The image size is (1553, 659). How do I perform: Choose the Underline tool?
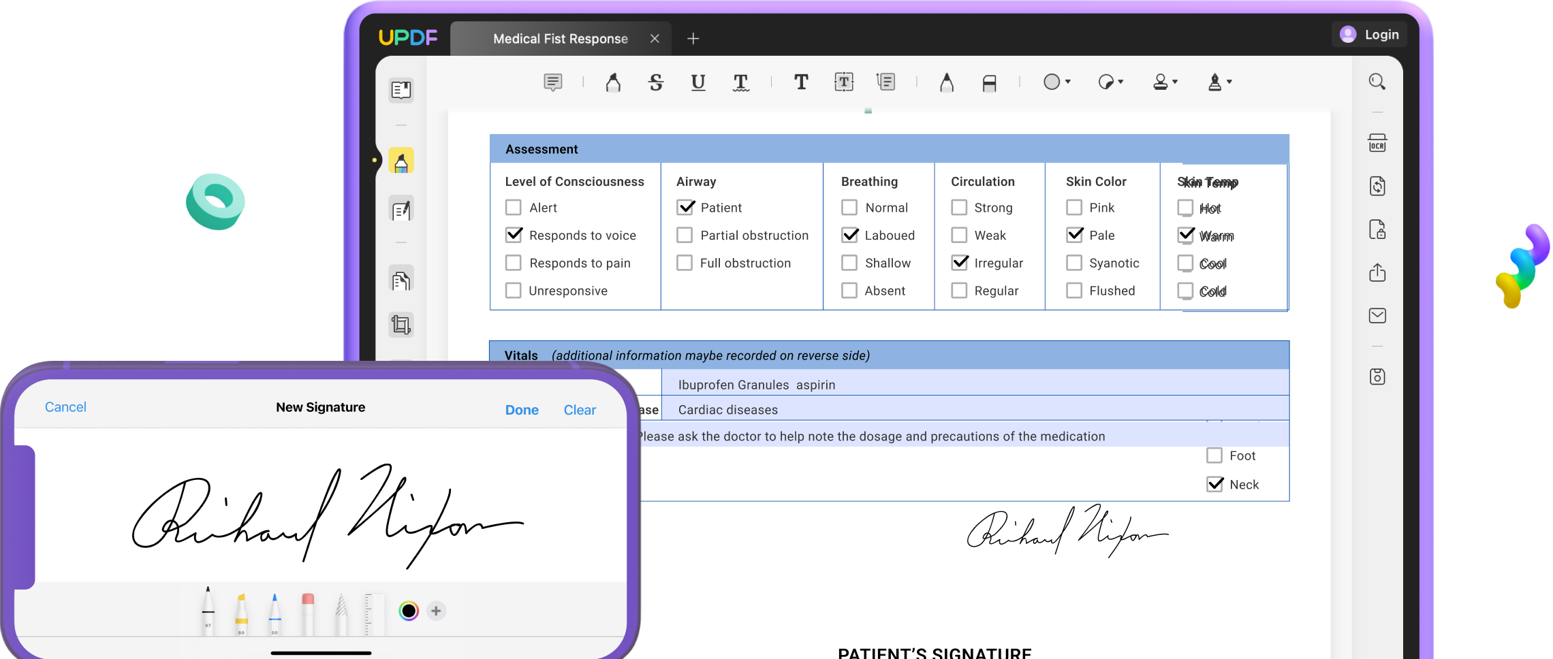(698, 82)
